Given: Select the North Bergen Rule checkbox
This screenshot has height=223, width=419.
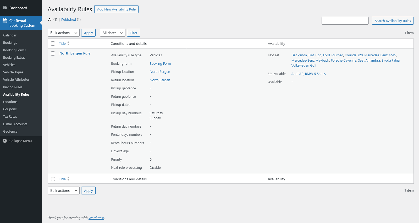Looking at the screenshot, I should click(x=53, y=53).
